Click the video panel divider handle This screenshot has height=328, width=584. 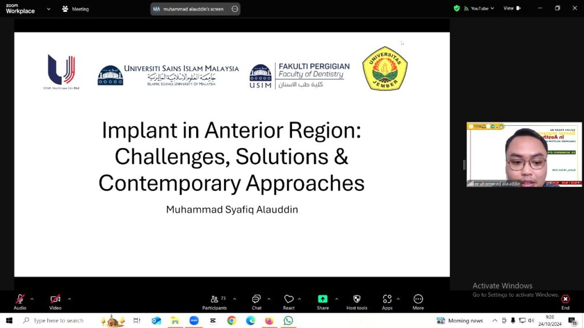(464, 165)
